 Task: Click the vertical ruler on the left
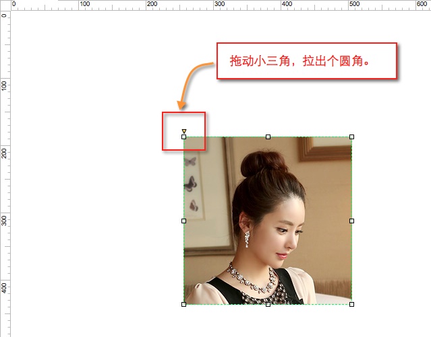point(5,174)
